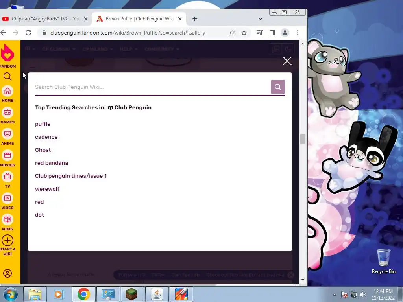Select trending search 'dot'
Image resolution: width=403 pixels, height=302 pixels.
39,215
